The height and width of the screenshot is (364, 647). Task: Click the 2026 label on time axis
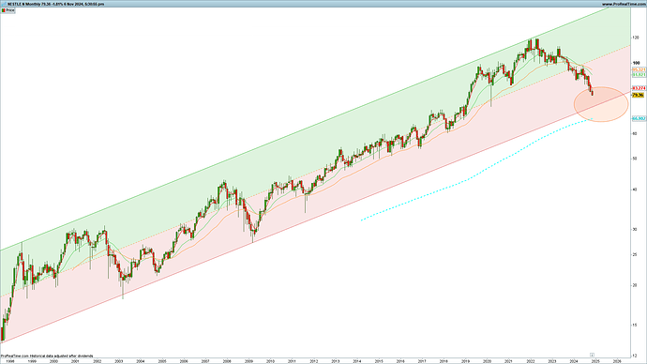(617, 361)
